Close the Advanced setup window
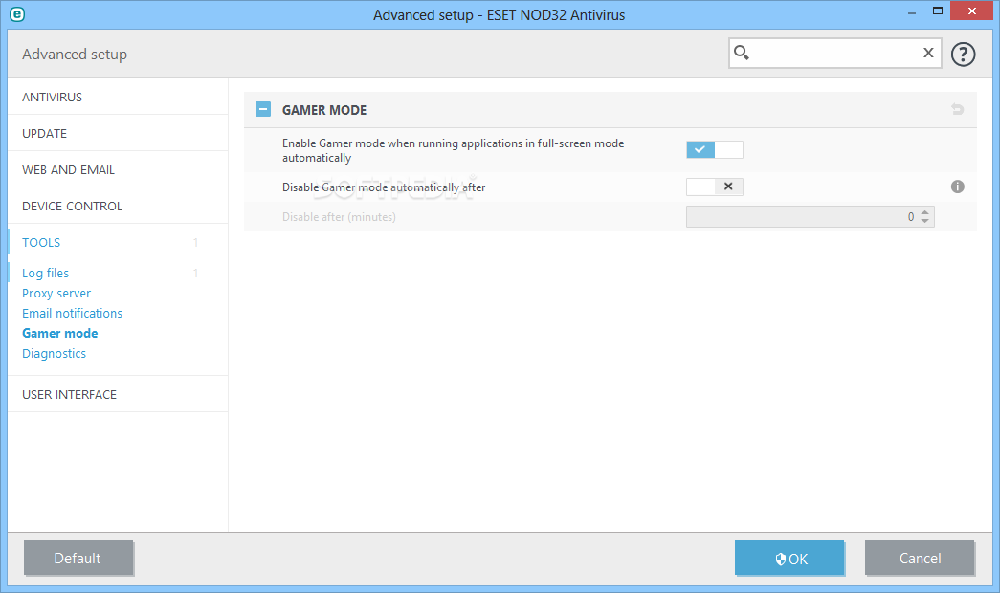 (x=972, y=11)
